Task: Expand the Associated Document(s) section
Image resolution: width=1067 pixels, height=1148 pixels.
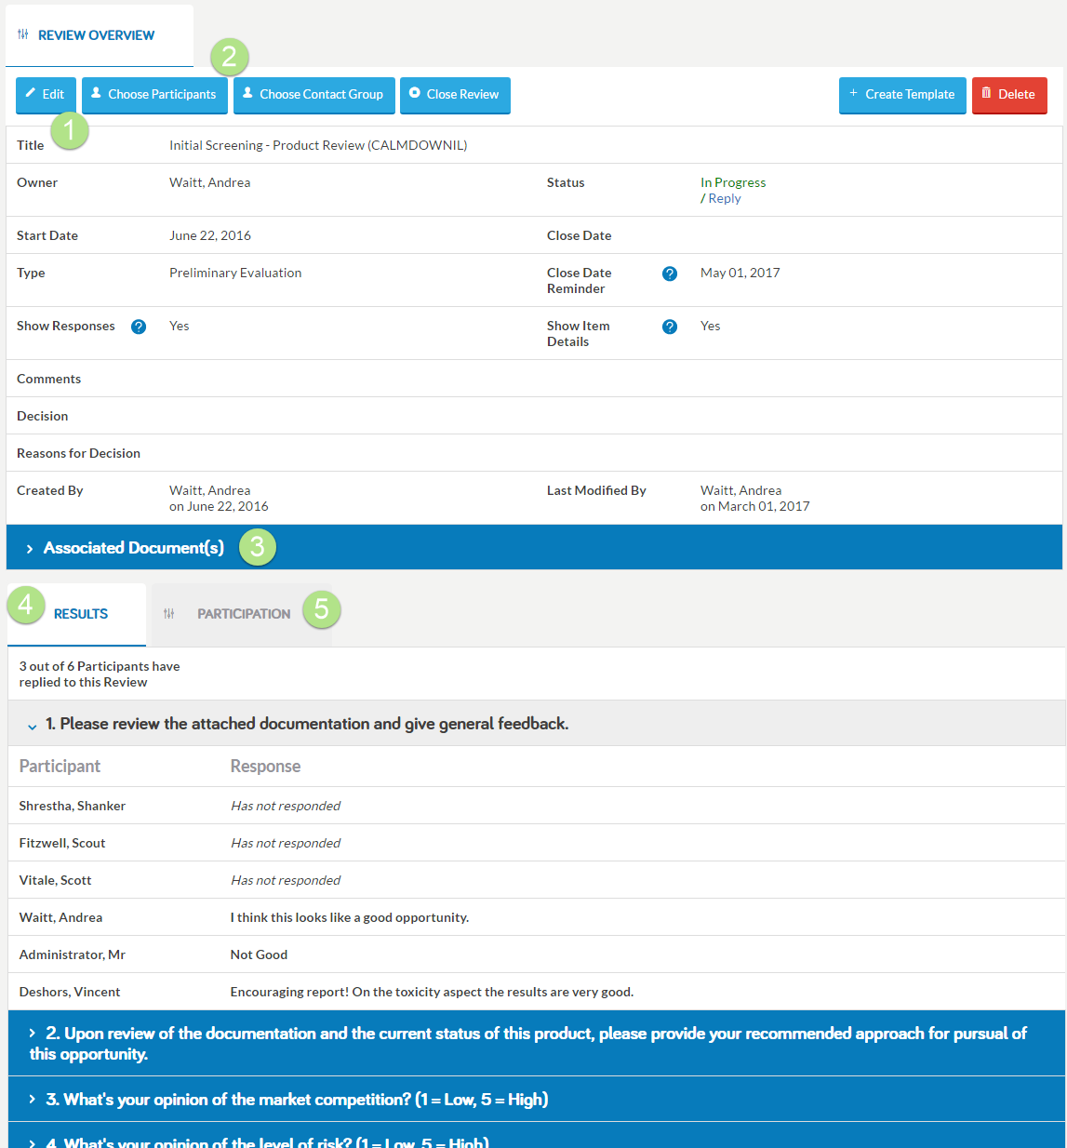Action: tap(534, 547)
